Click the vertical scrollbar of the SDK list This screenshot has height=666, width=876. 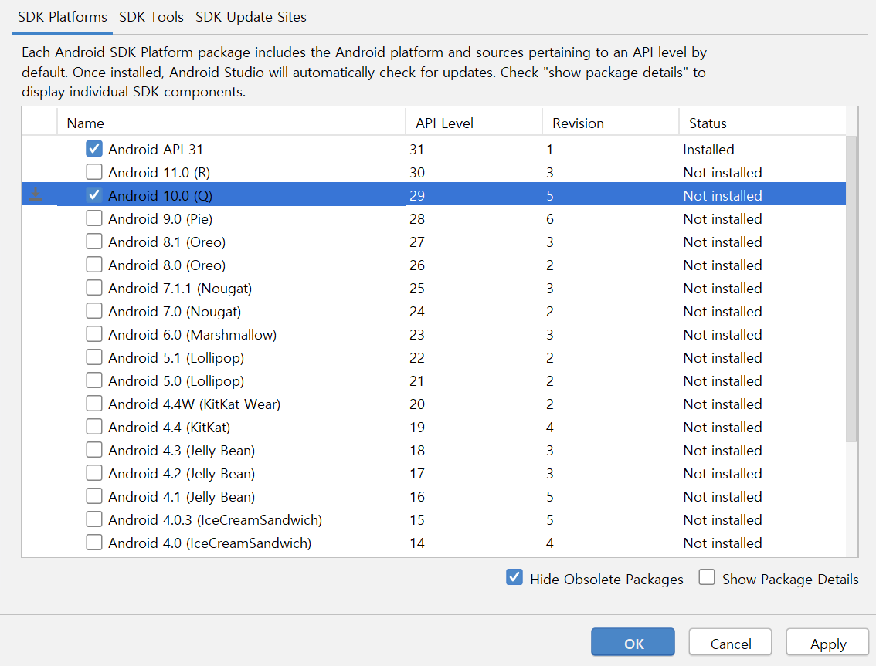[851, 288]
